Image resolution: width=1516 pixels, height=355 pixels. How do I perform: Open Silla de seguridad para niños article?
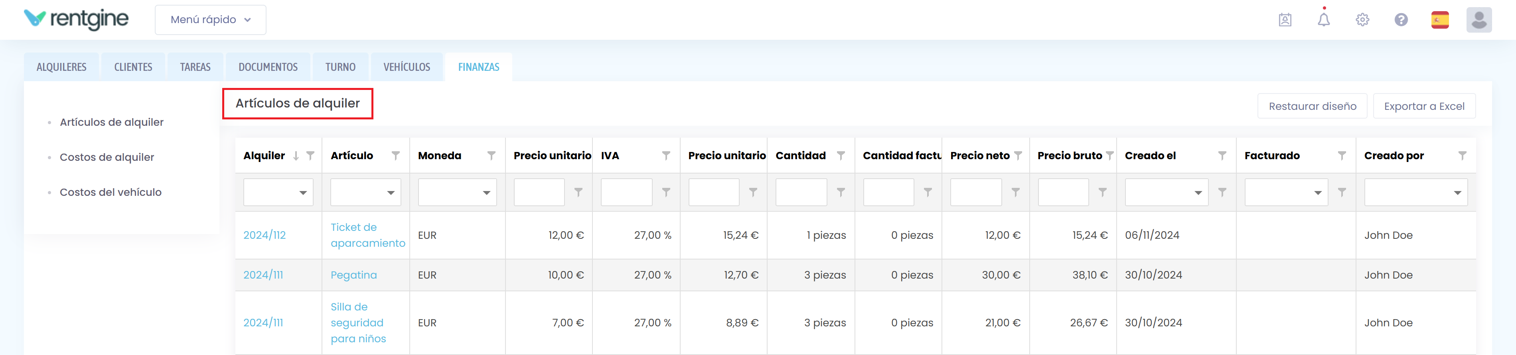[358, 323]
